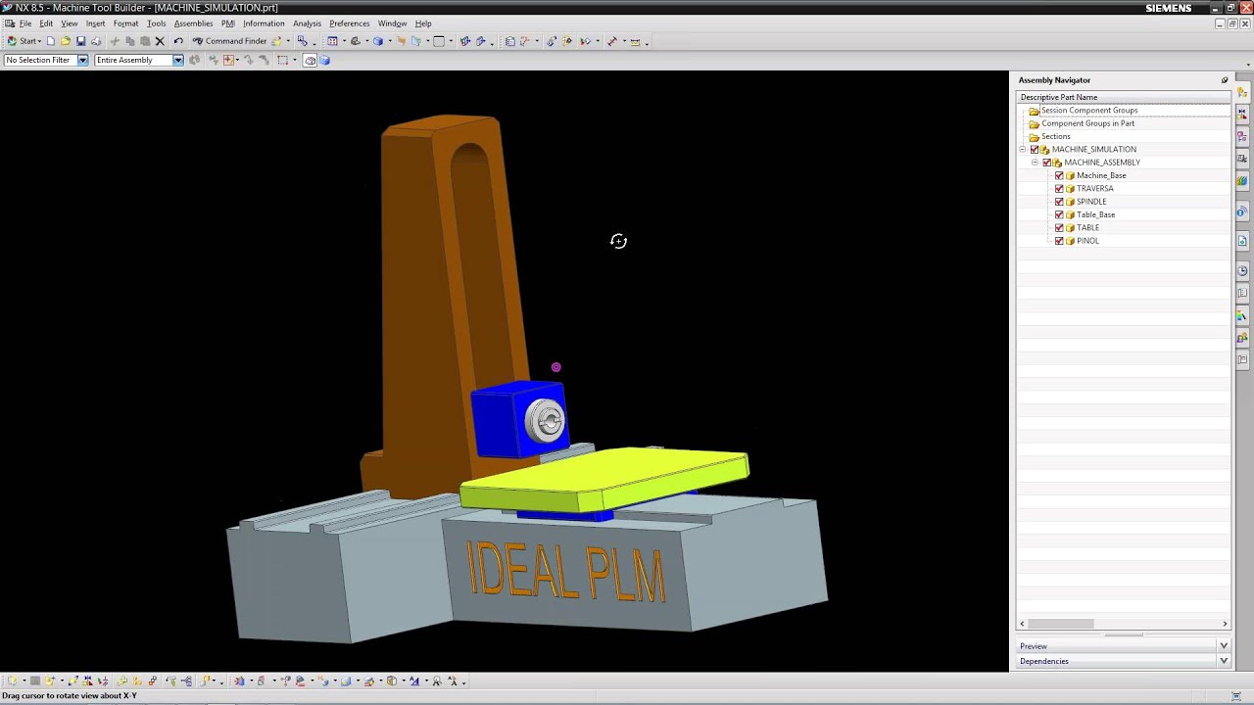Open the PMI menu
Screen dimensions: 1254x705
228,23
